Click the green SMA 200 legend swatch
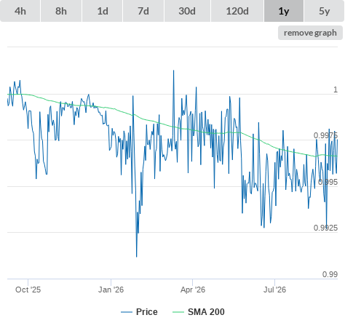The width and height of the screenshot is (345, 331). click(x=178, y=312)
